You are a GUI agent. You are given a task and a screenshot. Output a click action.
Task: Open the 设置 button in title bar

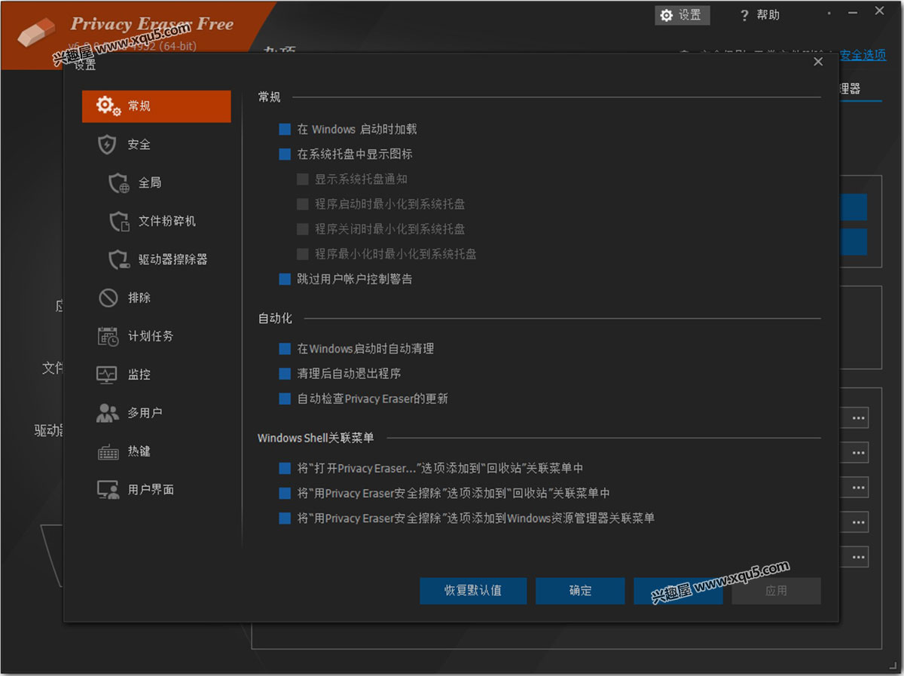(682, 15)
